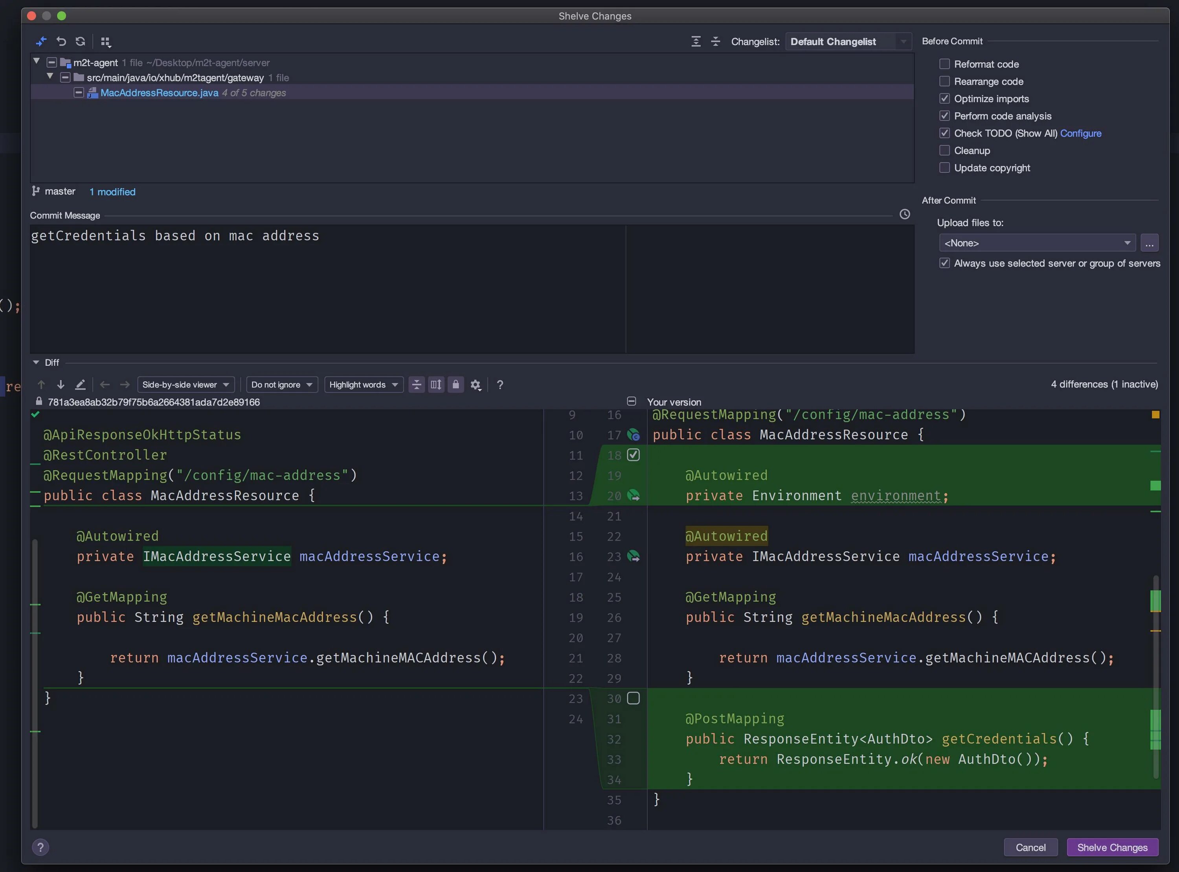
Task: Enable the Reformat code checkbox
Action: click(x=944, y=64)
